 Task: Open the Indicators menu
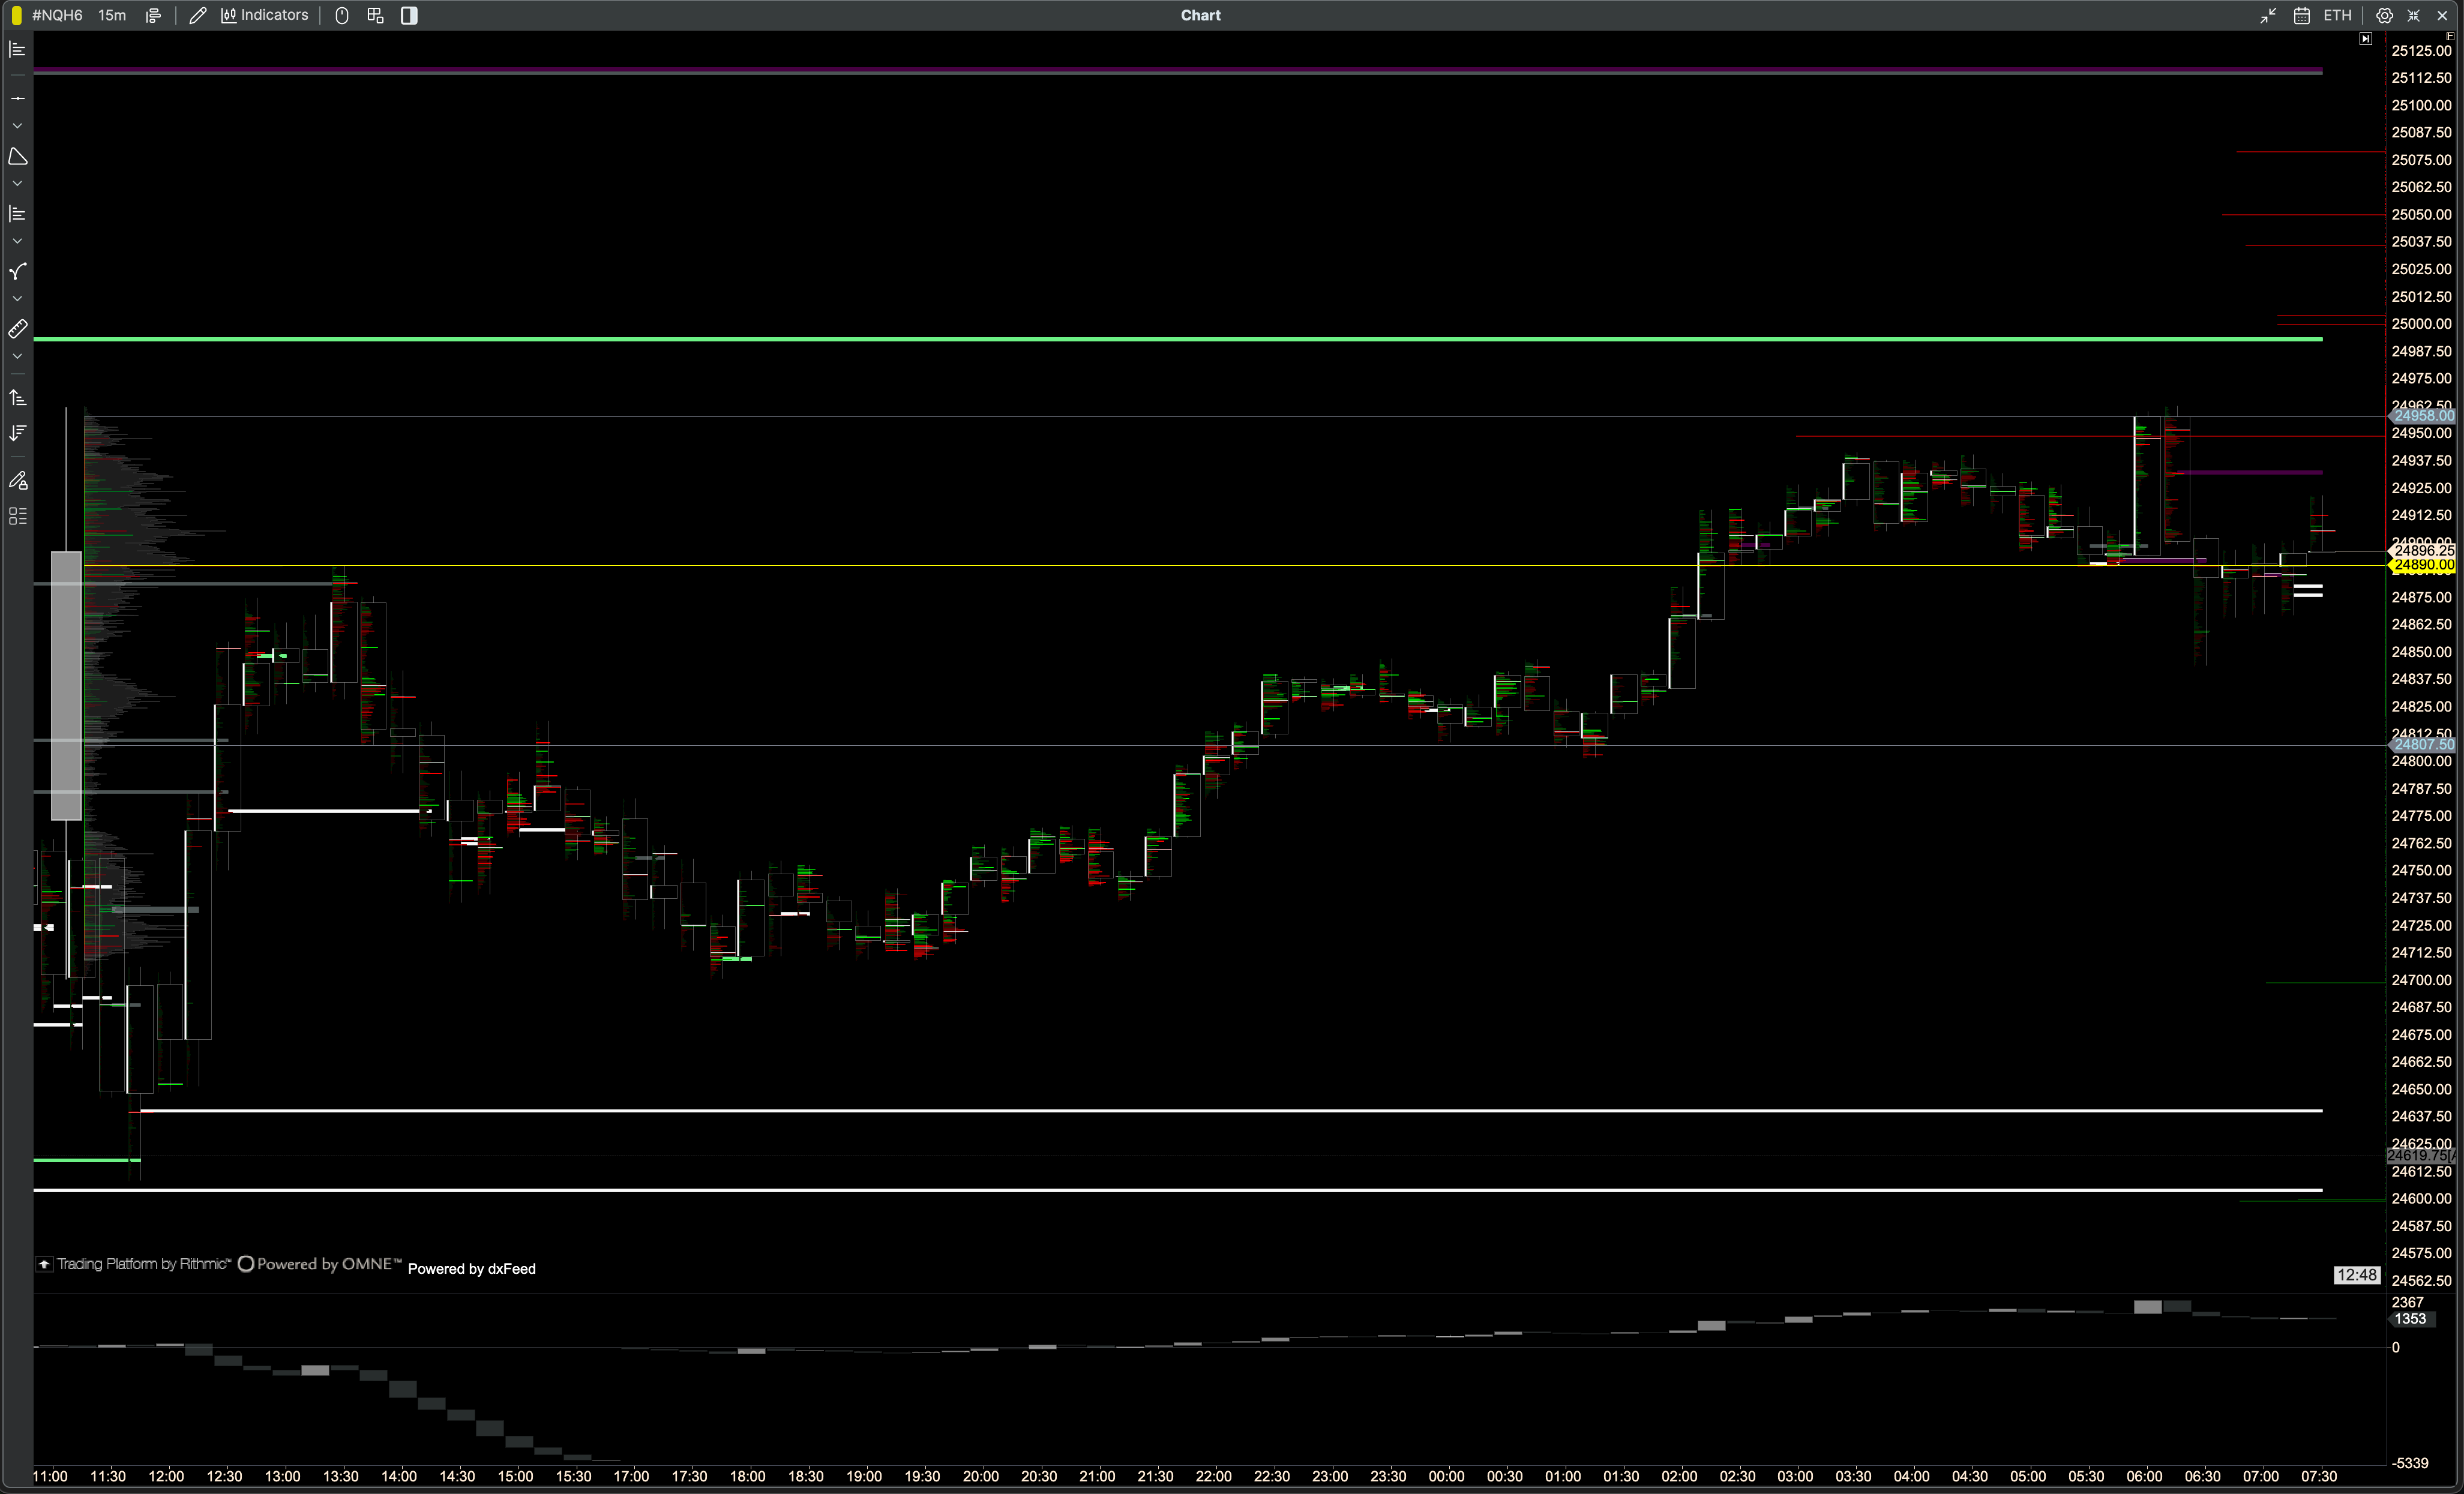click(265, 15)
